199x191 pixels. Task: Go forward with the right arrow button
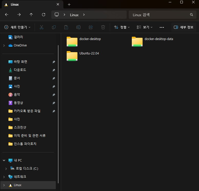(19, 15)
